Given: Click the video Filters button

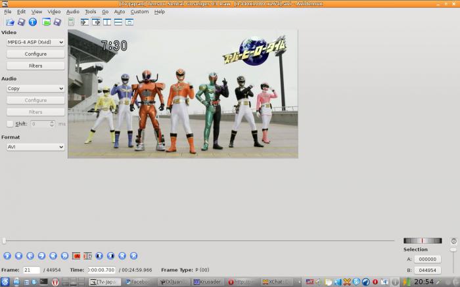Looking at the screenshot, I should tap(35, 66).
